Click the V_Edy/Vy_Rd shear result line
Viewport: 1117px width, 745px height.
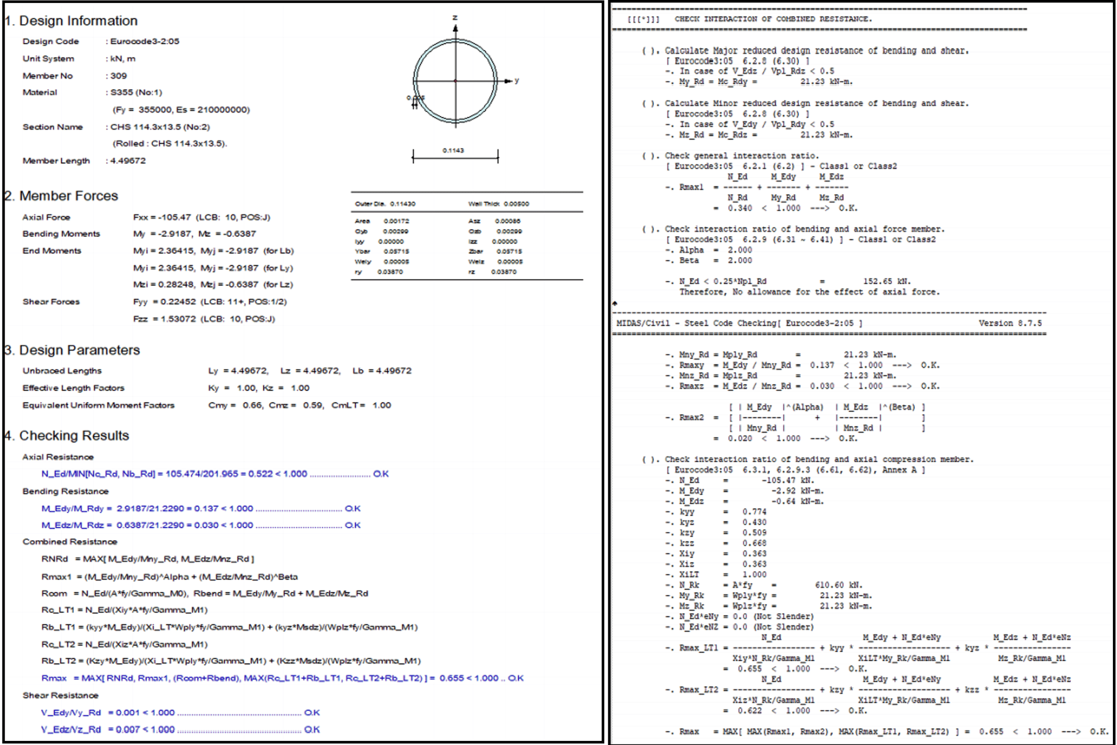click(x=181, y=713)
